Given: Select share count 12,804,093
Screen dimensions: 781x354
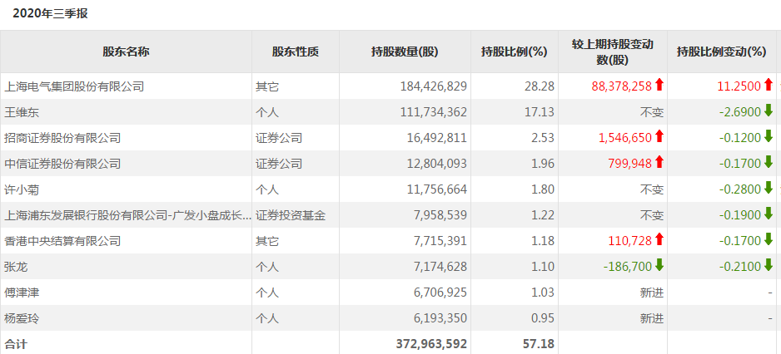Looking at the screenshot, I should coord(436,164).
